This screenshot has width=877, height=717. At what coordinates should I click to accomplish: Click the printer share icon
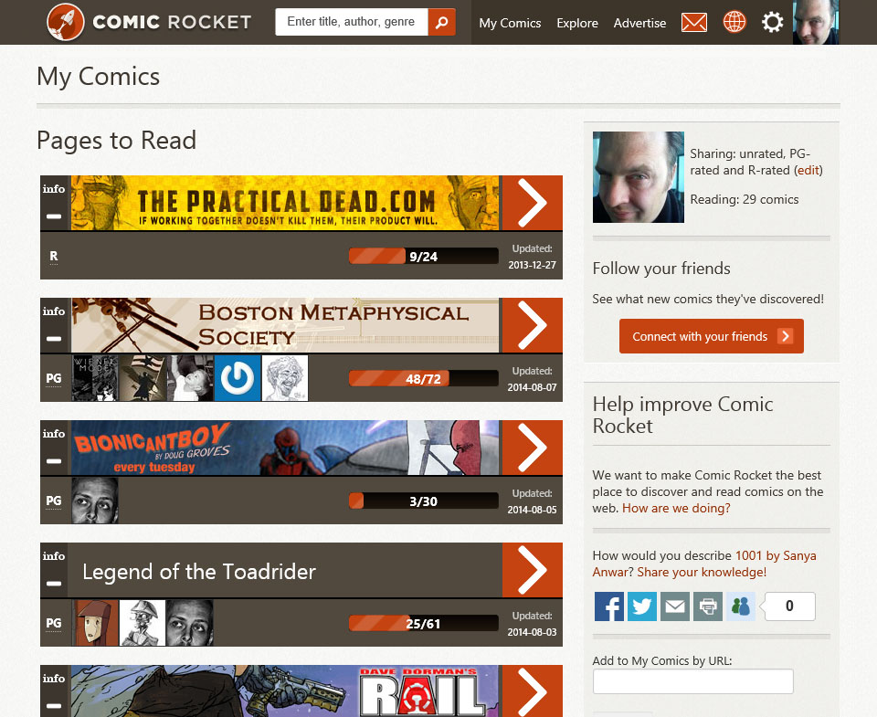pyautogui.click(x=708, y=606)
